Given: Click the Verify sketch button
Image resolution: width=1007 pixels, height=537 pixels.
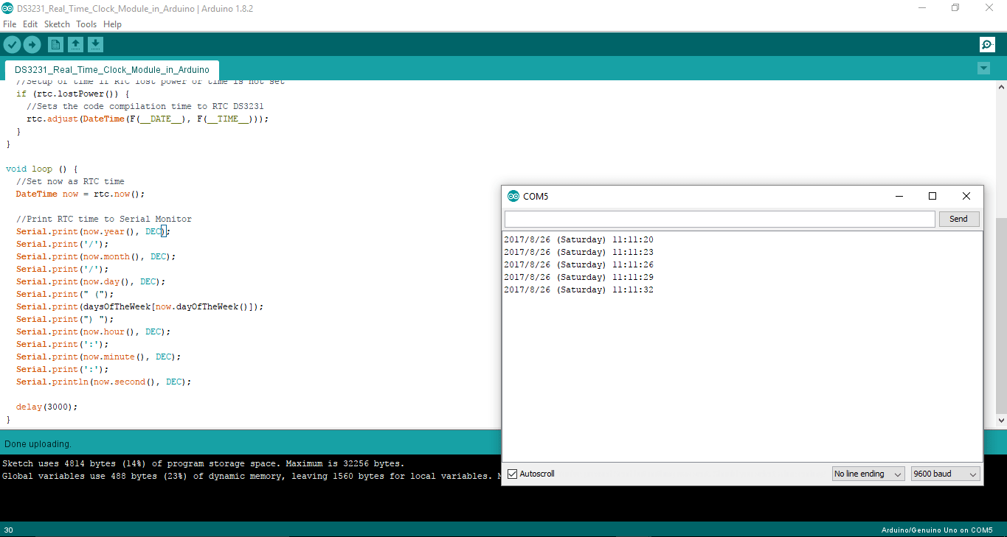Looking at the screenshot, I should click(x=12, y=44).
